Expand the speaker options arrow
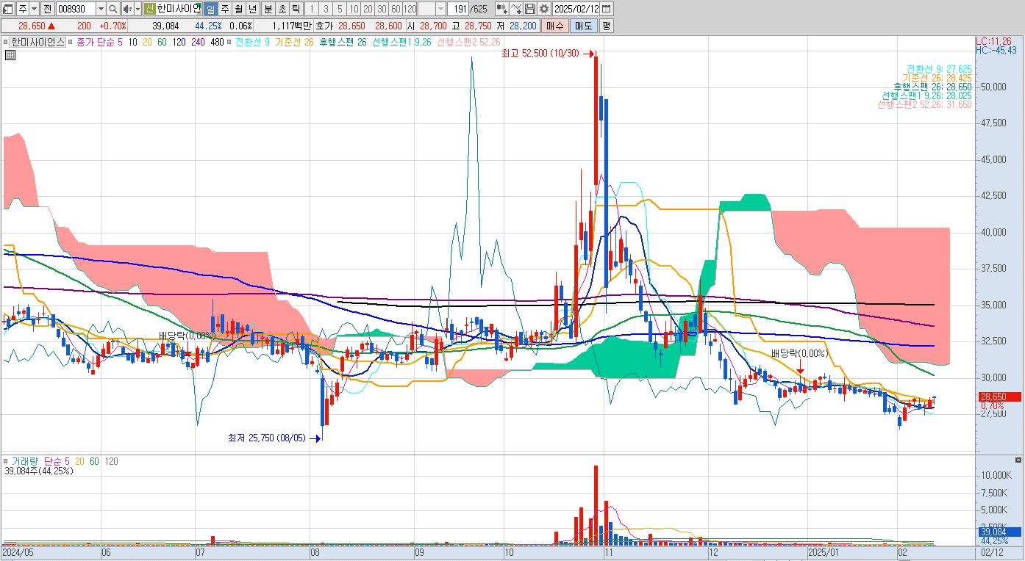Screen dimensions: 1025x561 point(137,9)
